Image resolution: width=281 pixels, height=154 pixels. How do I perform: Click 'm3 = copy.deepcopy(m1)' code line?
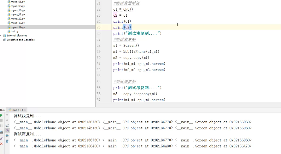(x=135, y=94)
